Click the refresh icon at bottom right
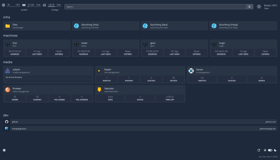This screenshot has height=160, width=280. pyautogui.click(x=259, y=150)
